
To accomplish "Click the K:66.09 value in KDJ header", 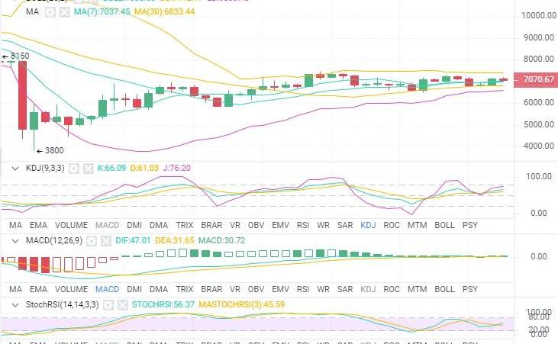I will click(111, 168).
